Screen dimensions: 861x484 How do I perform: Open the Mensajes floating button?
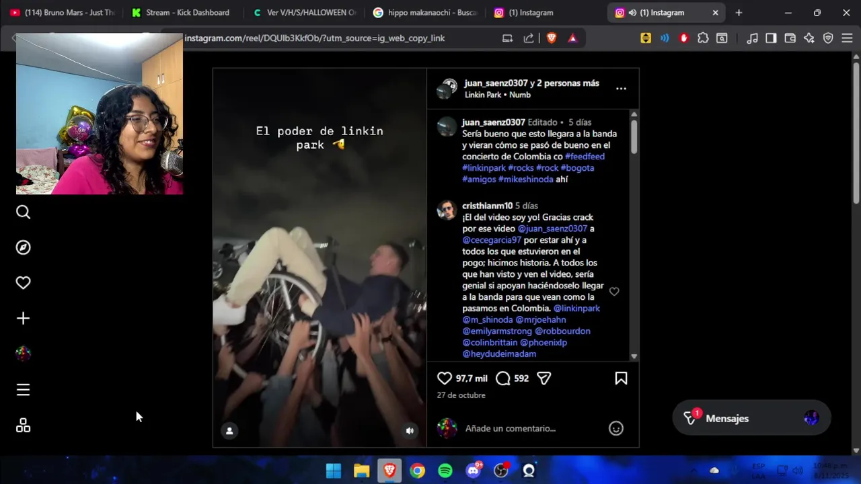click(752, 418)
